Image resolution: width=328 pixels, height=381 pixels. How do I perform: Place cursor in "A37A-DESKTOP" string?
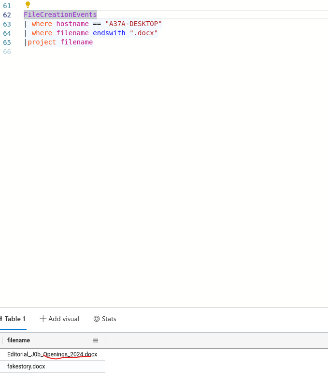[x=133, y=24]
